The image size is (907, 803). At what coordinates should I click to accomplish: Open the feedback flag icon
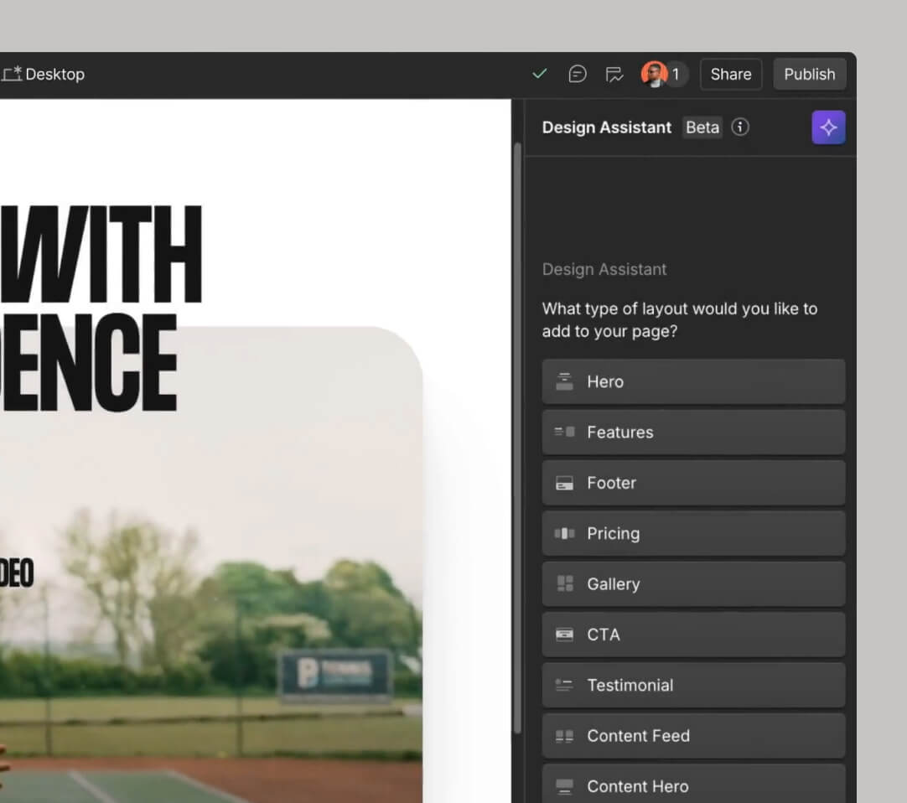point(614,74)
